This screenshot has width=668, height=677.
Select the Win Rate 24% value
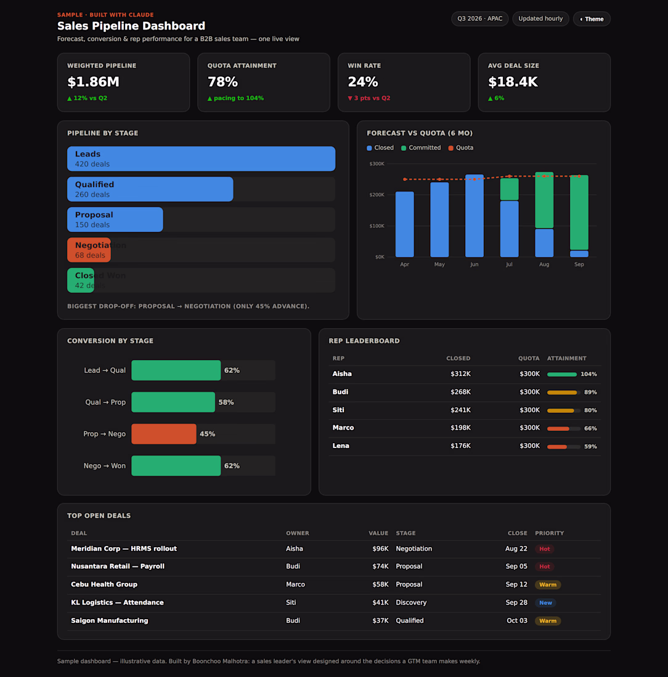363,82
